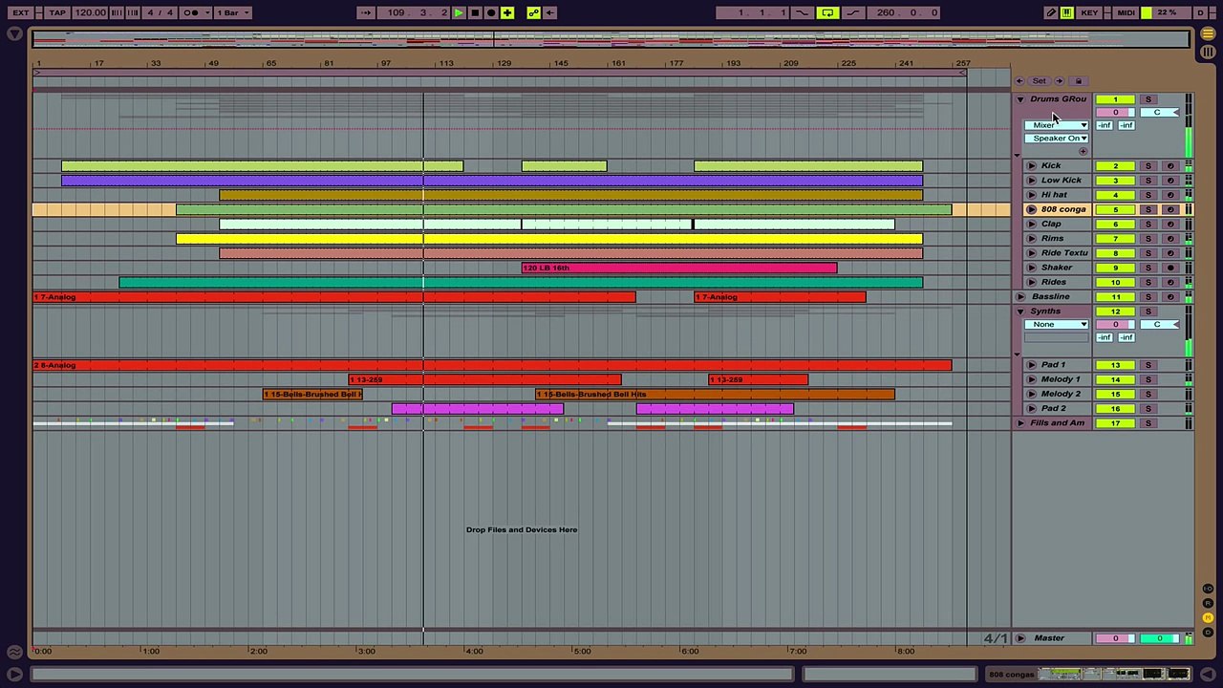The width and height of the screenshot is (1223, 688).
Task: Toggle Draw Mode pencil
Action: [1052, 12]
